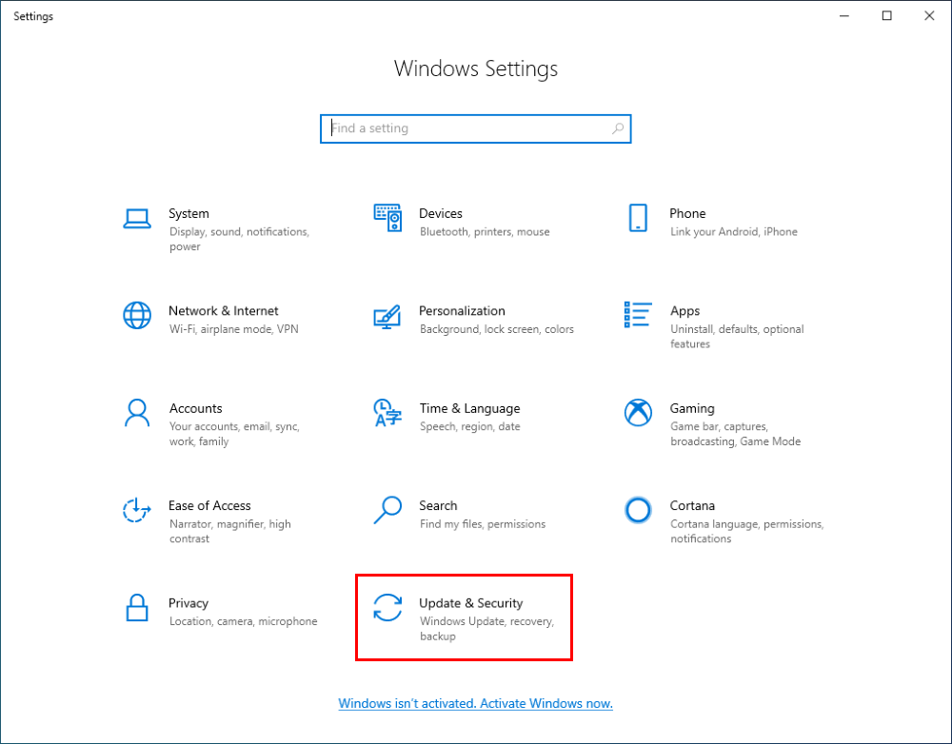
Task: Open Update & Security sync icon
Action: coord(387,607)
